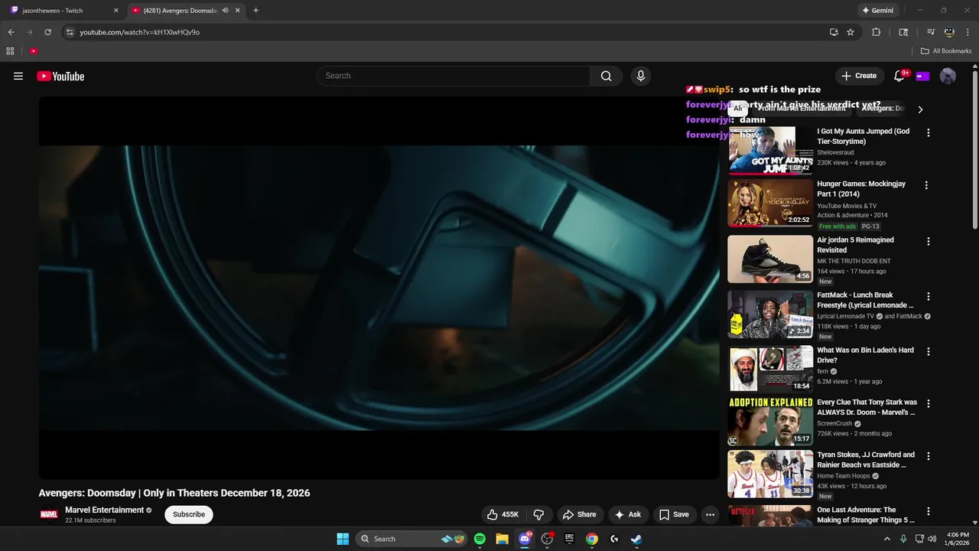979x551 pixels.
Task: Select From Marvel Entertainment chip
Action: pyautogui.click(x=802, y=109)
